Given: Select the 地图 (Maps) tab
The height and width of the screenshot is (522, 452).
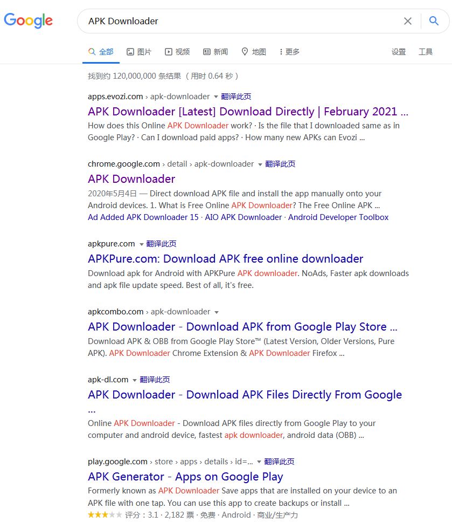Looking at the screenshot, I should pos(254,52).
